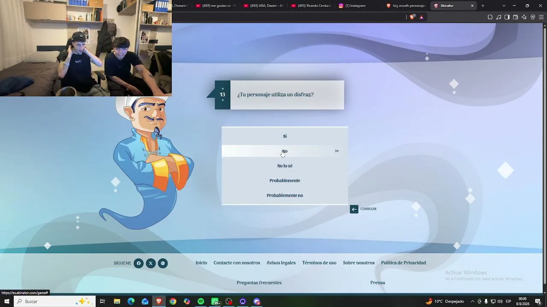This screenshot has width=547, height=307.
Task: Open the Mail app on taskbar
Action: click(x=145, y=301)
